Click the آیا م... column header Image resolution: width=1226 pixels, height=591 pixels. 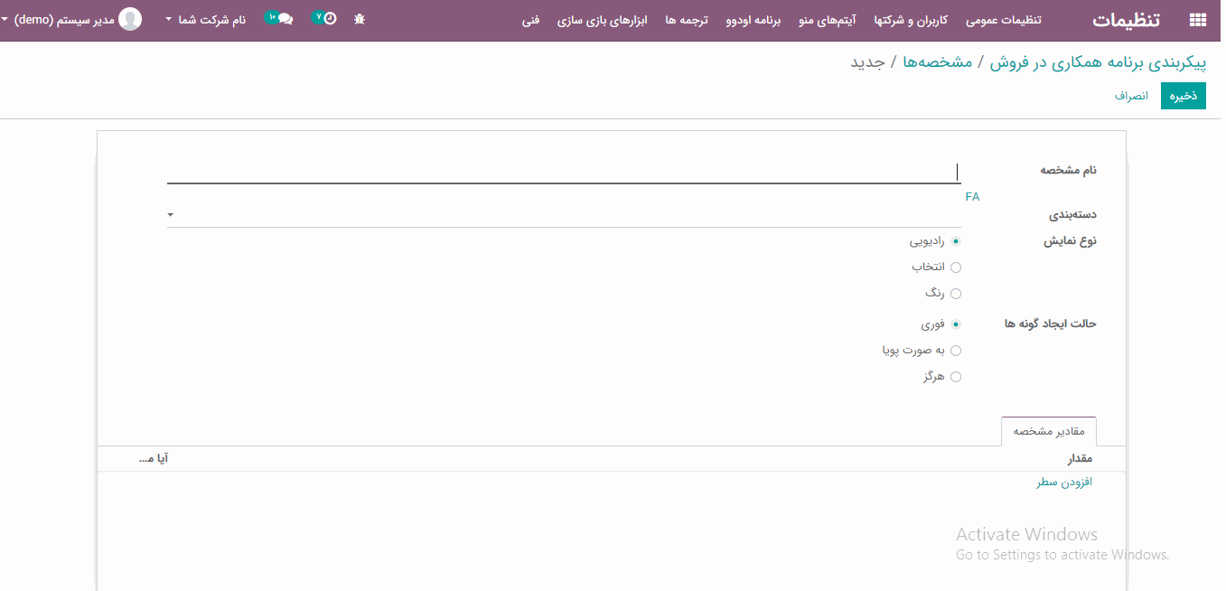click(x=154, y=459)
